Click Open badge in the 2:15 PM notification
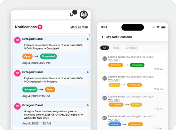 tap(50, 90)
